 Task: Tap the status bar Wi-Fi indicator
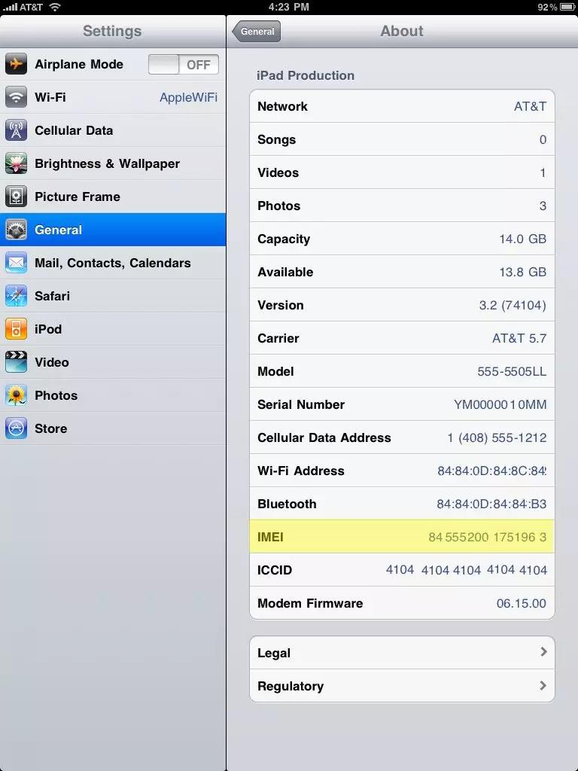point(55,7)
